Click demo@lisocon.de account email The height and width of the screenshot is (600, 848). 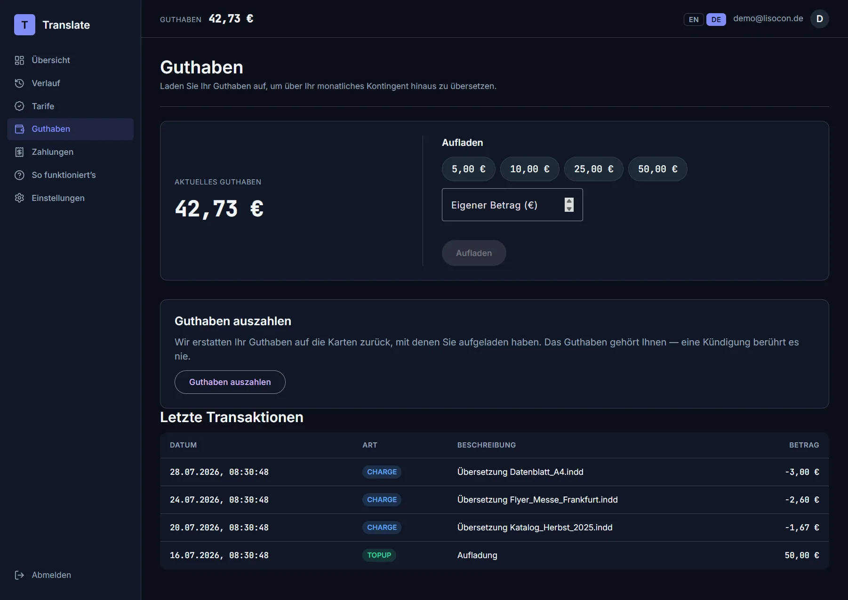pos(768,18)
